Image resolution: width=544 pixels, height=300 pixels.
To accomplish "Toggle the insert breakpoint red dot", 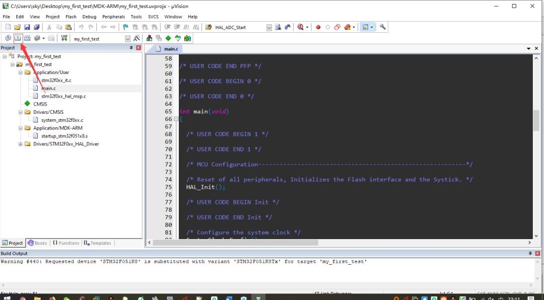I will [318, 27].
